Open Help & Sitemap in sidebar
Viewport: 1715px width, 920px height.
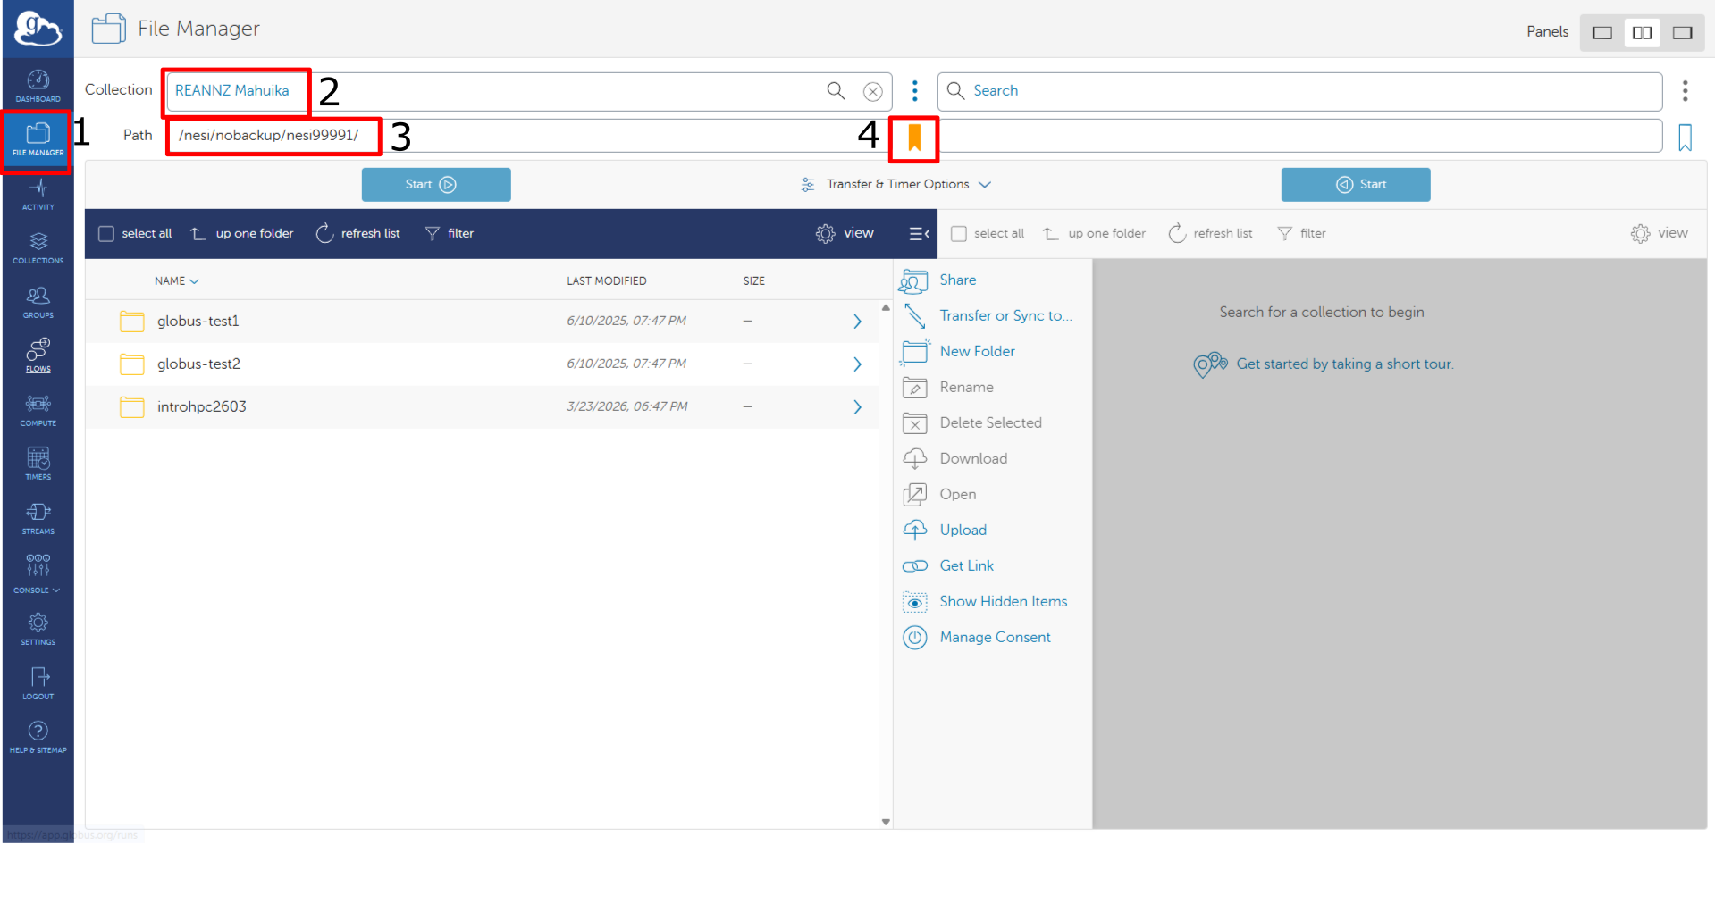(x=38, y=738)
